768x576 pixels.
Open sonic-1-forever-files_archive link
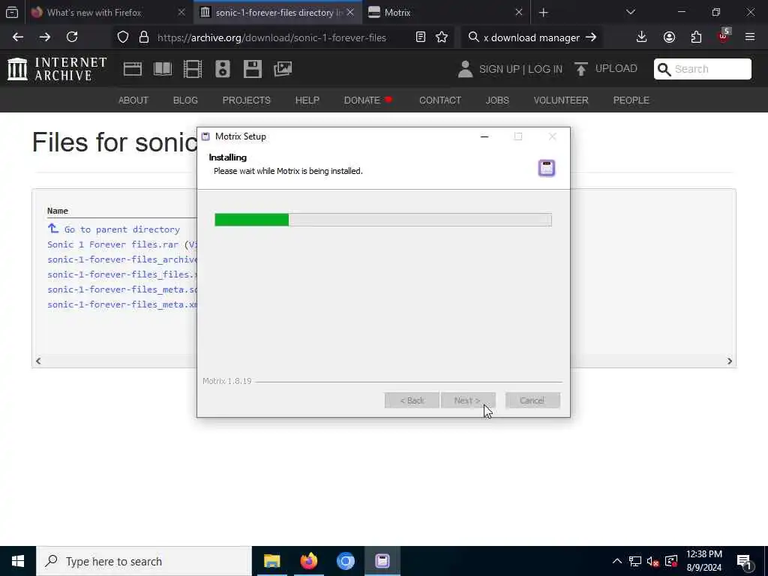coord(122,259)
